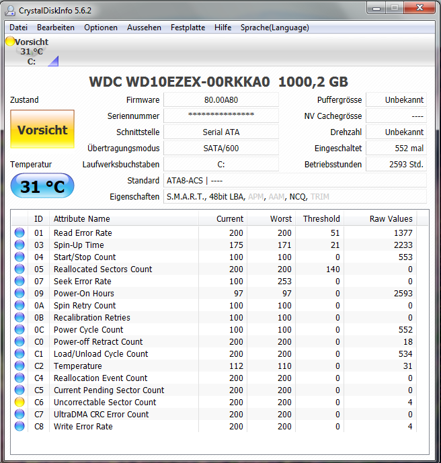Click the worst value 253 for Seek Error Rate
Viewport: 441px width, 463px height.
click(x=284, y=282)
